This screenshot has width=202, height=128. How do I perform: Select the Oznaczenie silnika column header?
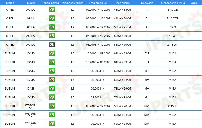tap(173, 3)
